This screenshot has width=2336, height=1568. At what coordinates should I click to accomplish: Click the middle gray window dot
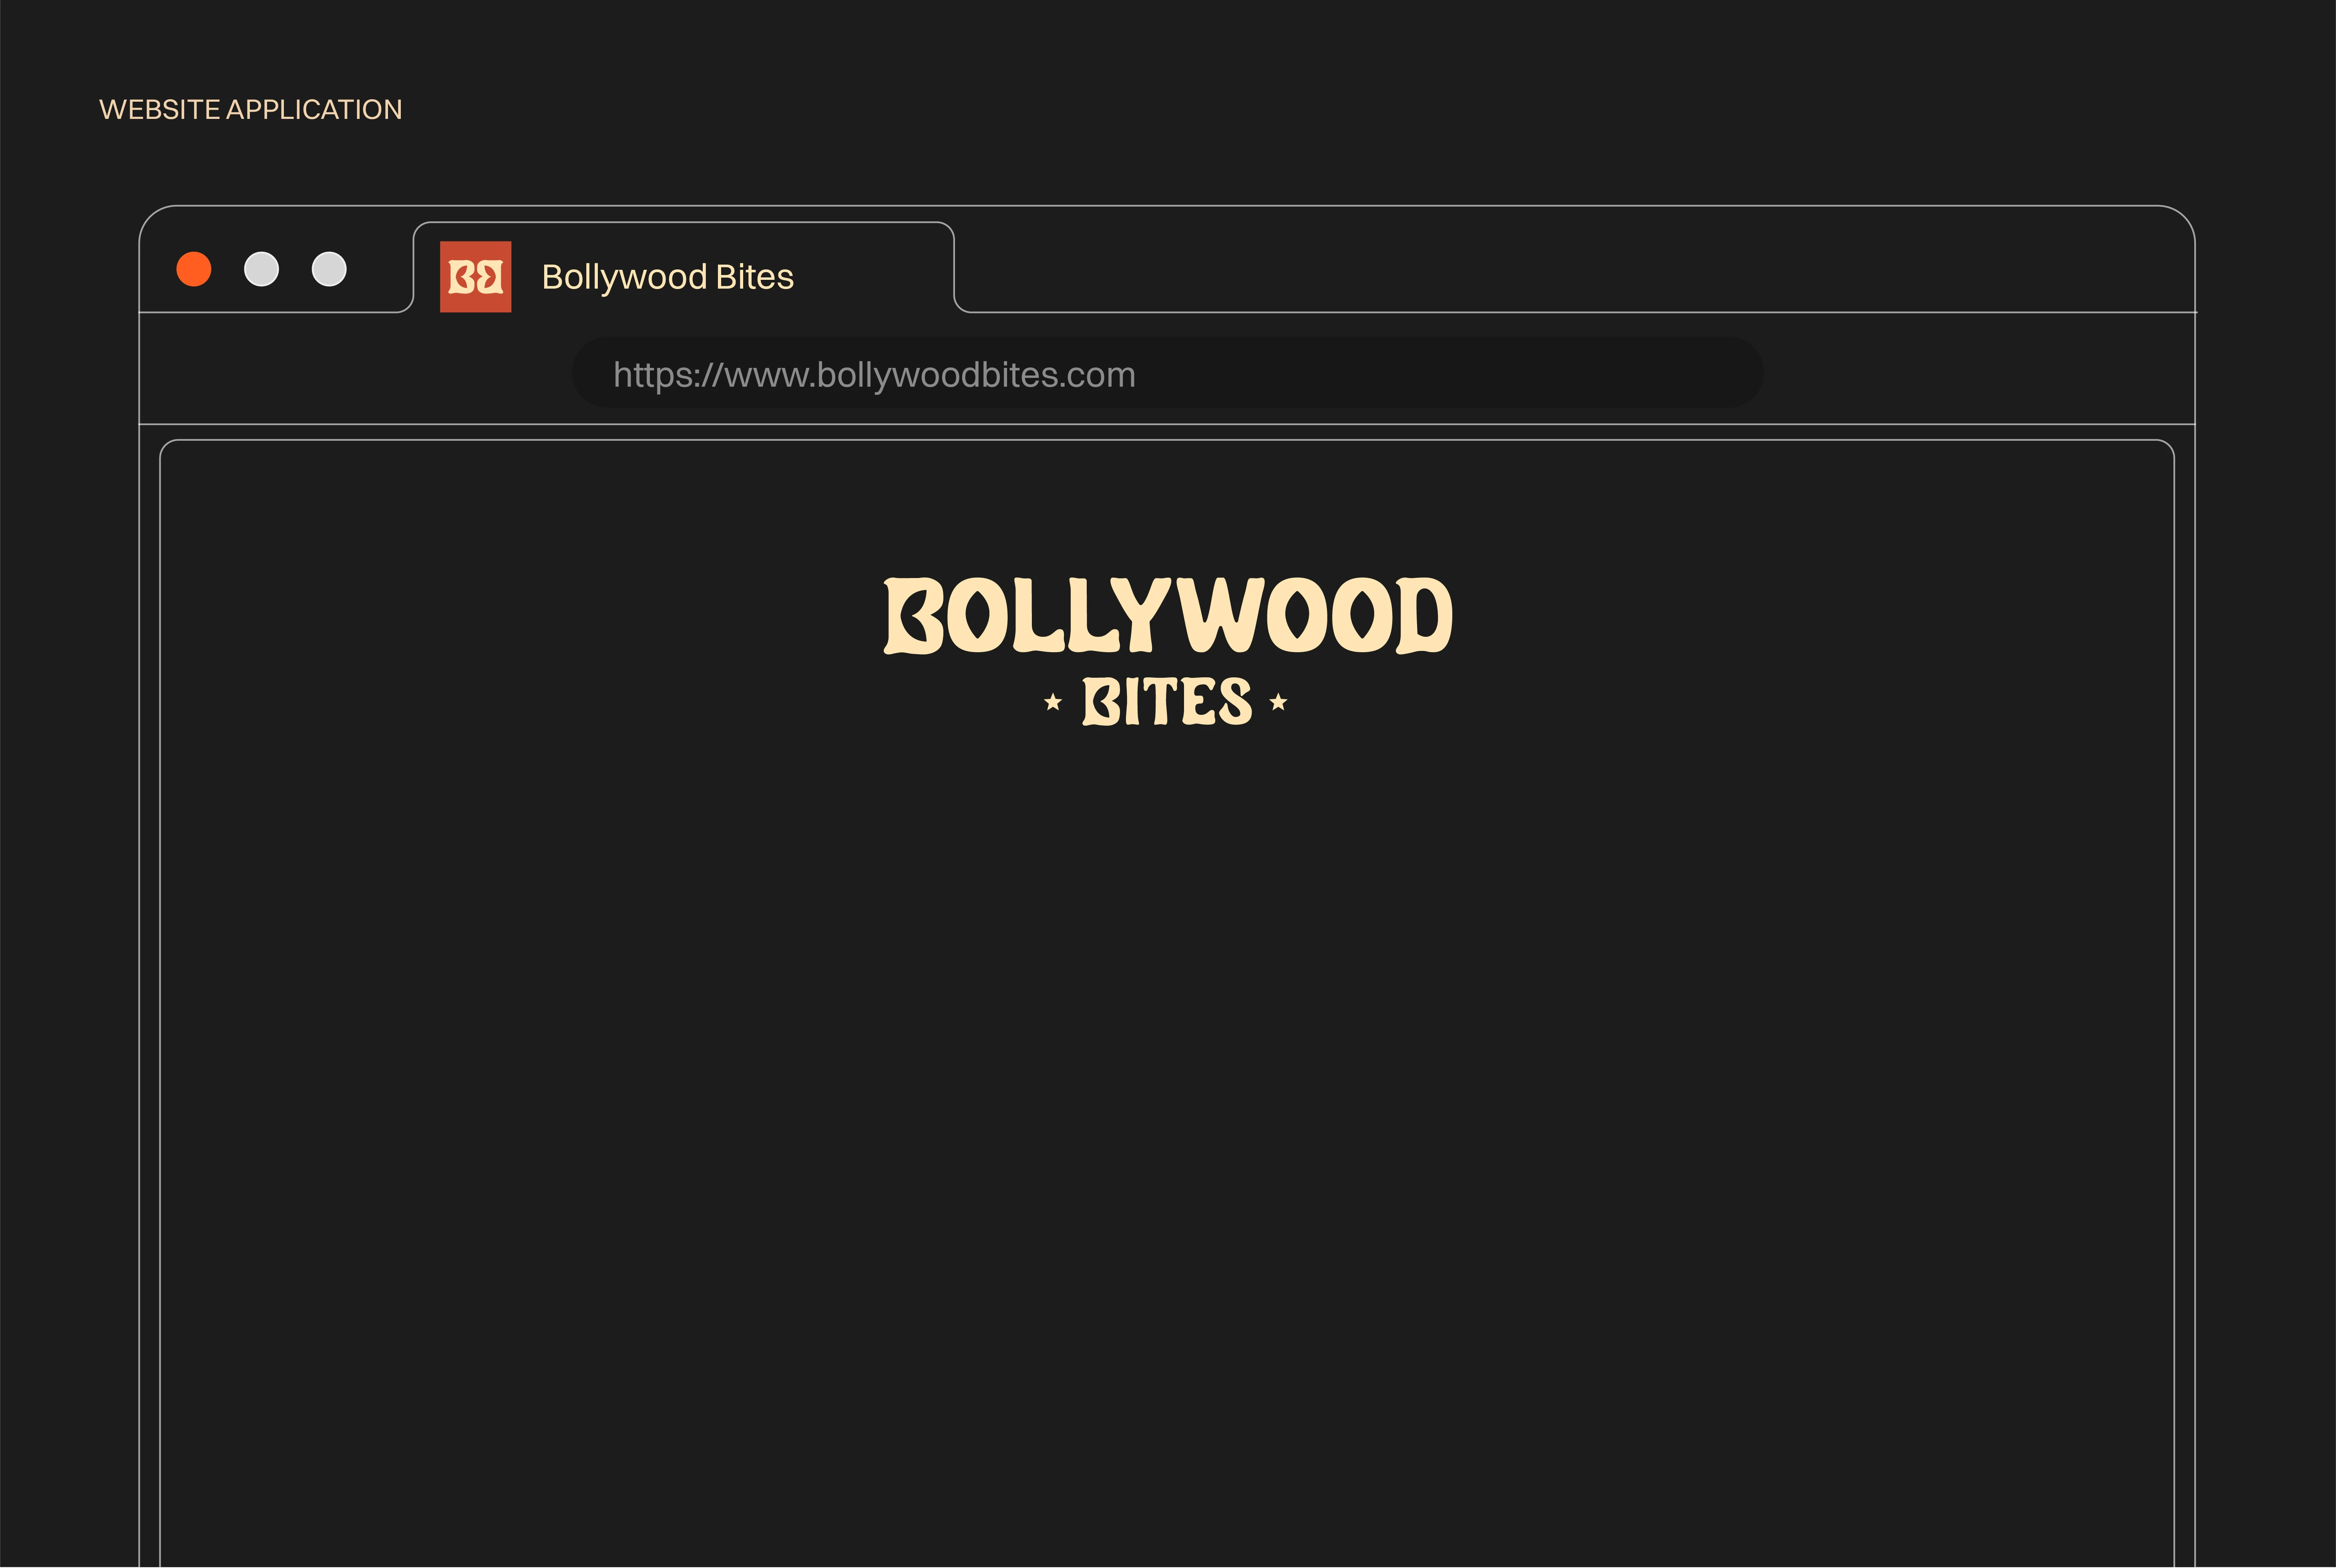[x=261, y=269]
